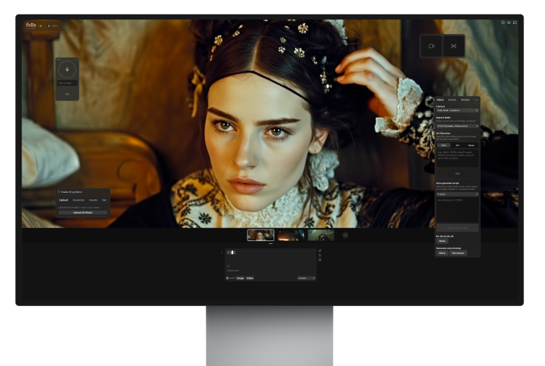545x366 pixels.
Task: Select the second shot thumbnail
Action: (291, 235)
